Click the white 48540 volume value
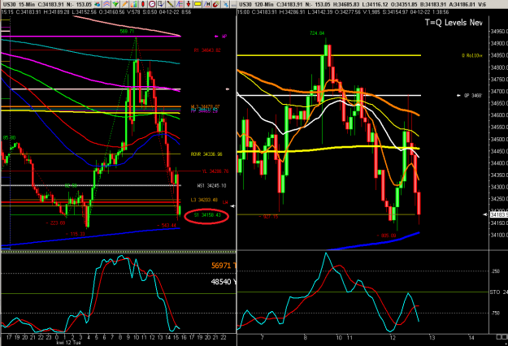 click(x=221, y=282)
